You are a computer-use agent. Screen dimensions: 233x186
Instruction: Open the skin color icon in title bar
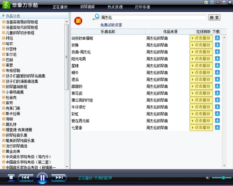point(206,2)
